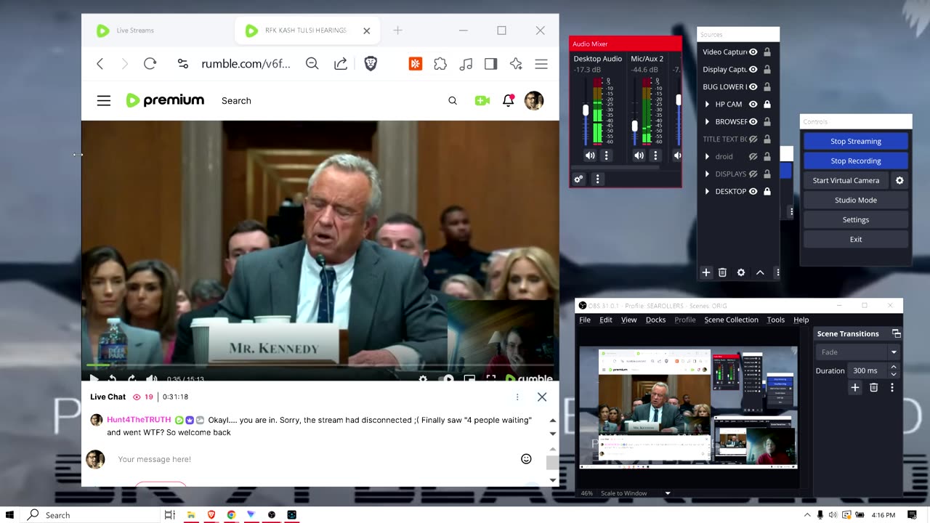Viewport: 930px width, 523px height.
Task: Click the zoom-out magnifier in address bar
Action: click(x=312, y=64)
